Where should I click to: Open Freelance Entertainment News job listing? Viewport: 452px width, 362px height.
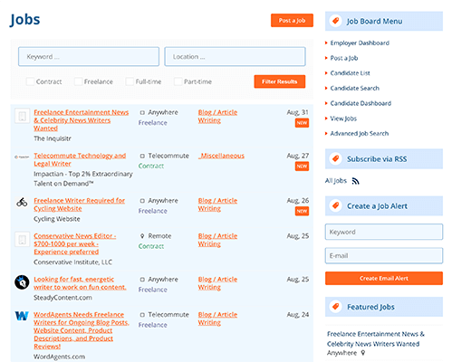(81, 120)
